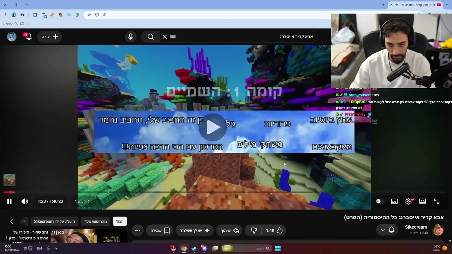Click the video title אבא קריר אייסברג: כל ההיסטוריה

tap(394, 217)
